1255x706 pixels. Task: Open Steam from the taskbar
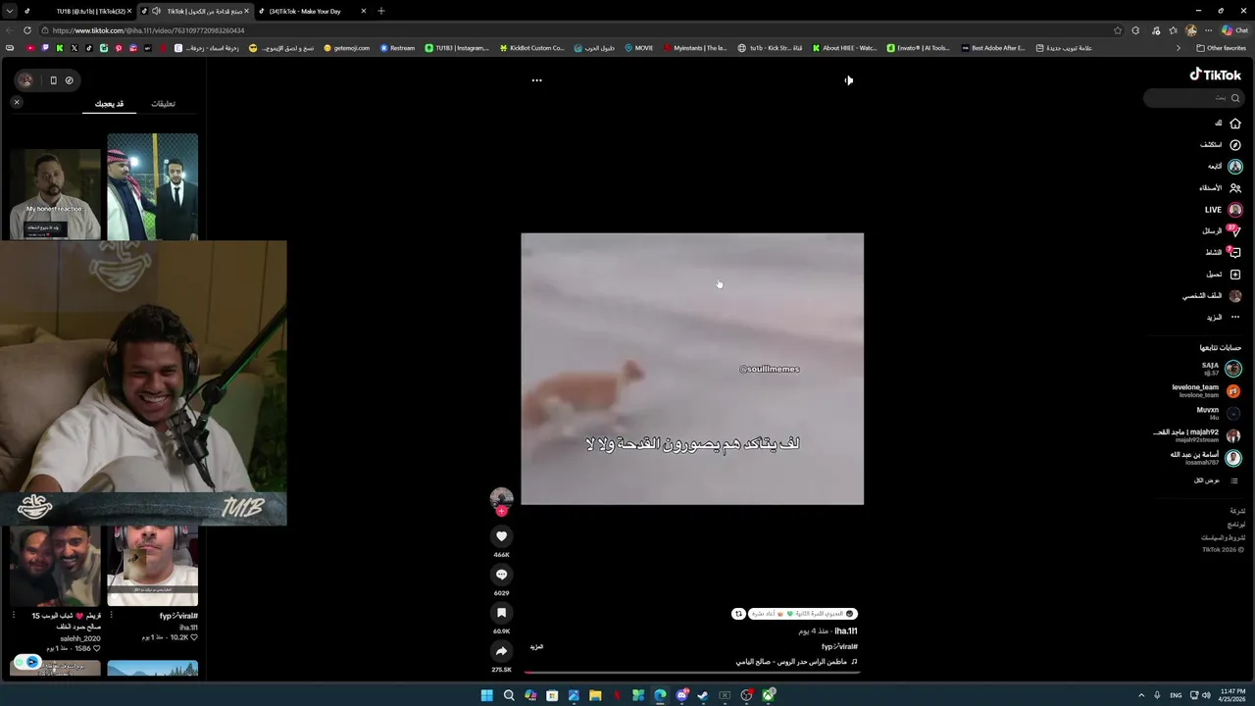point(703,695)
